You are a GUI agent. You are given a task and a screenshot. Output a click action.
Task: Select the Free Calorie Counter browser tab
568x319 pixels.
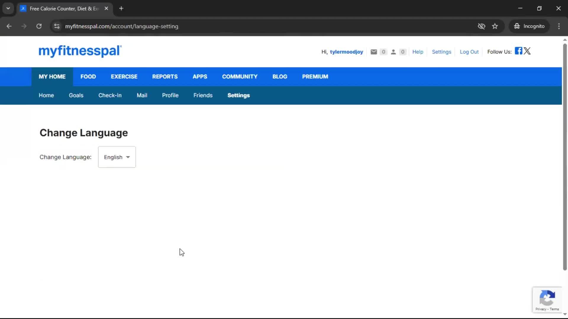64,9
